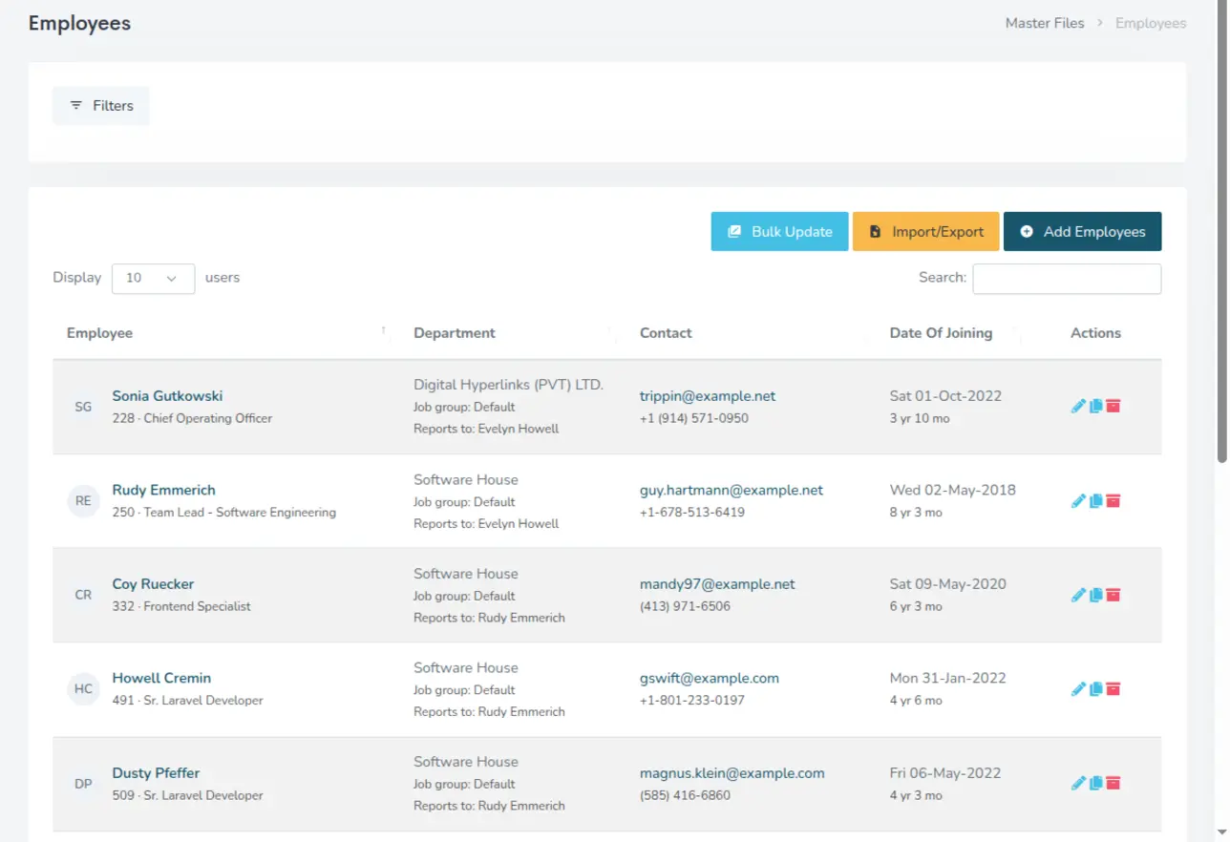Click email guy.hartmann@example.net
The image size is (1230, 842).
pos(732,490)
